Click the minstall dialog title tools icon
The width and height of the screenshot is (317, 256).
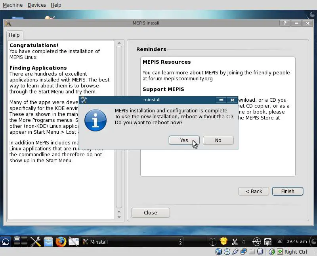[84, 100]
